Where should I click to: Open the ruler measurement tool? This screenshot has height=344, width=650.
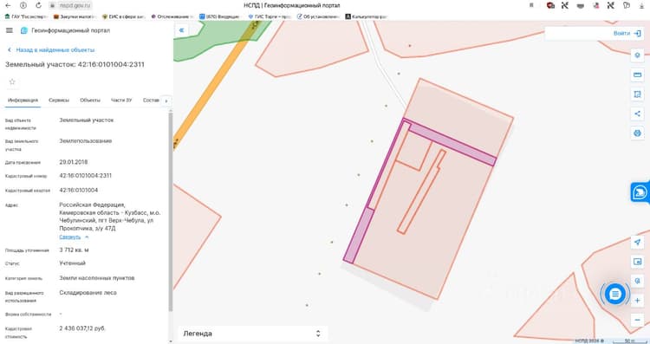637,75
